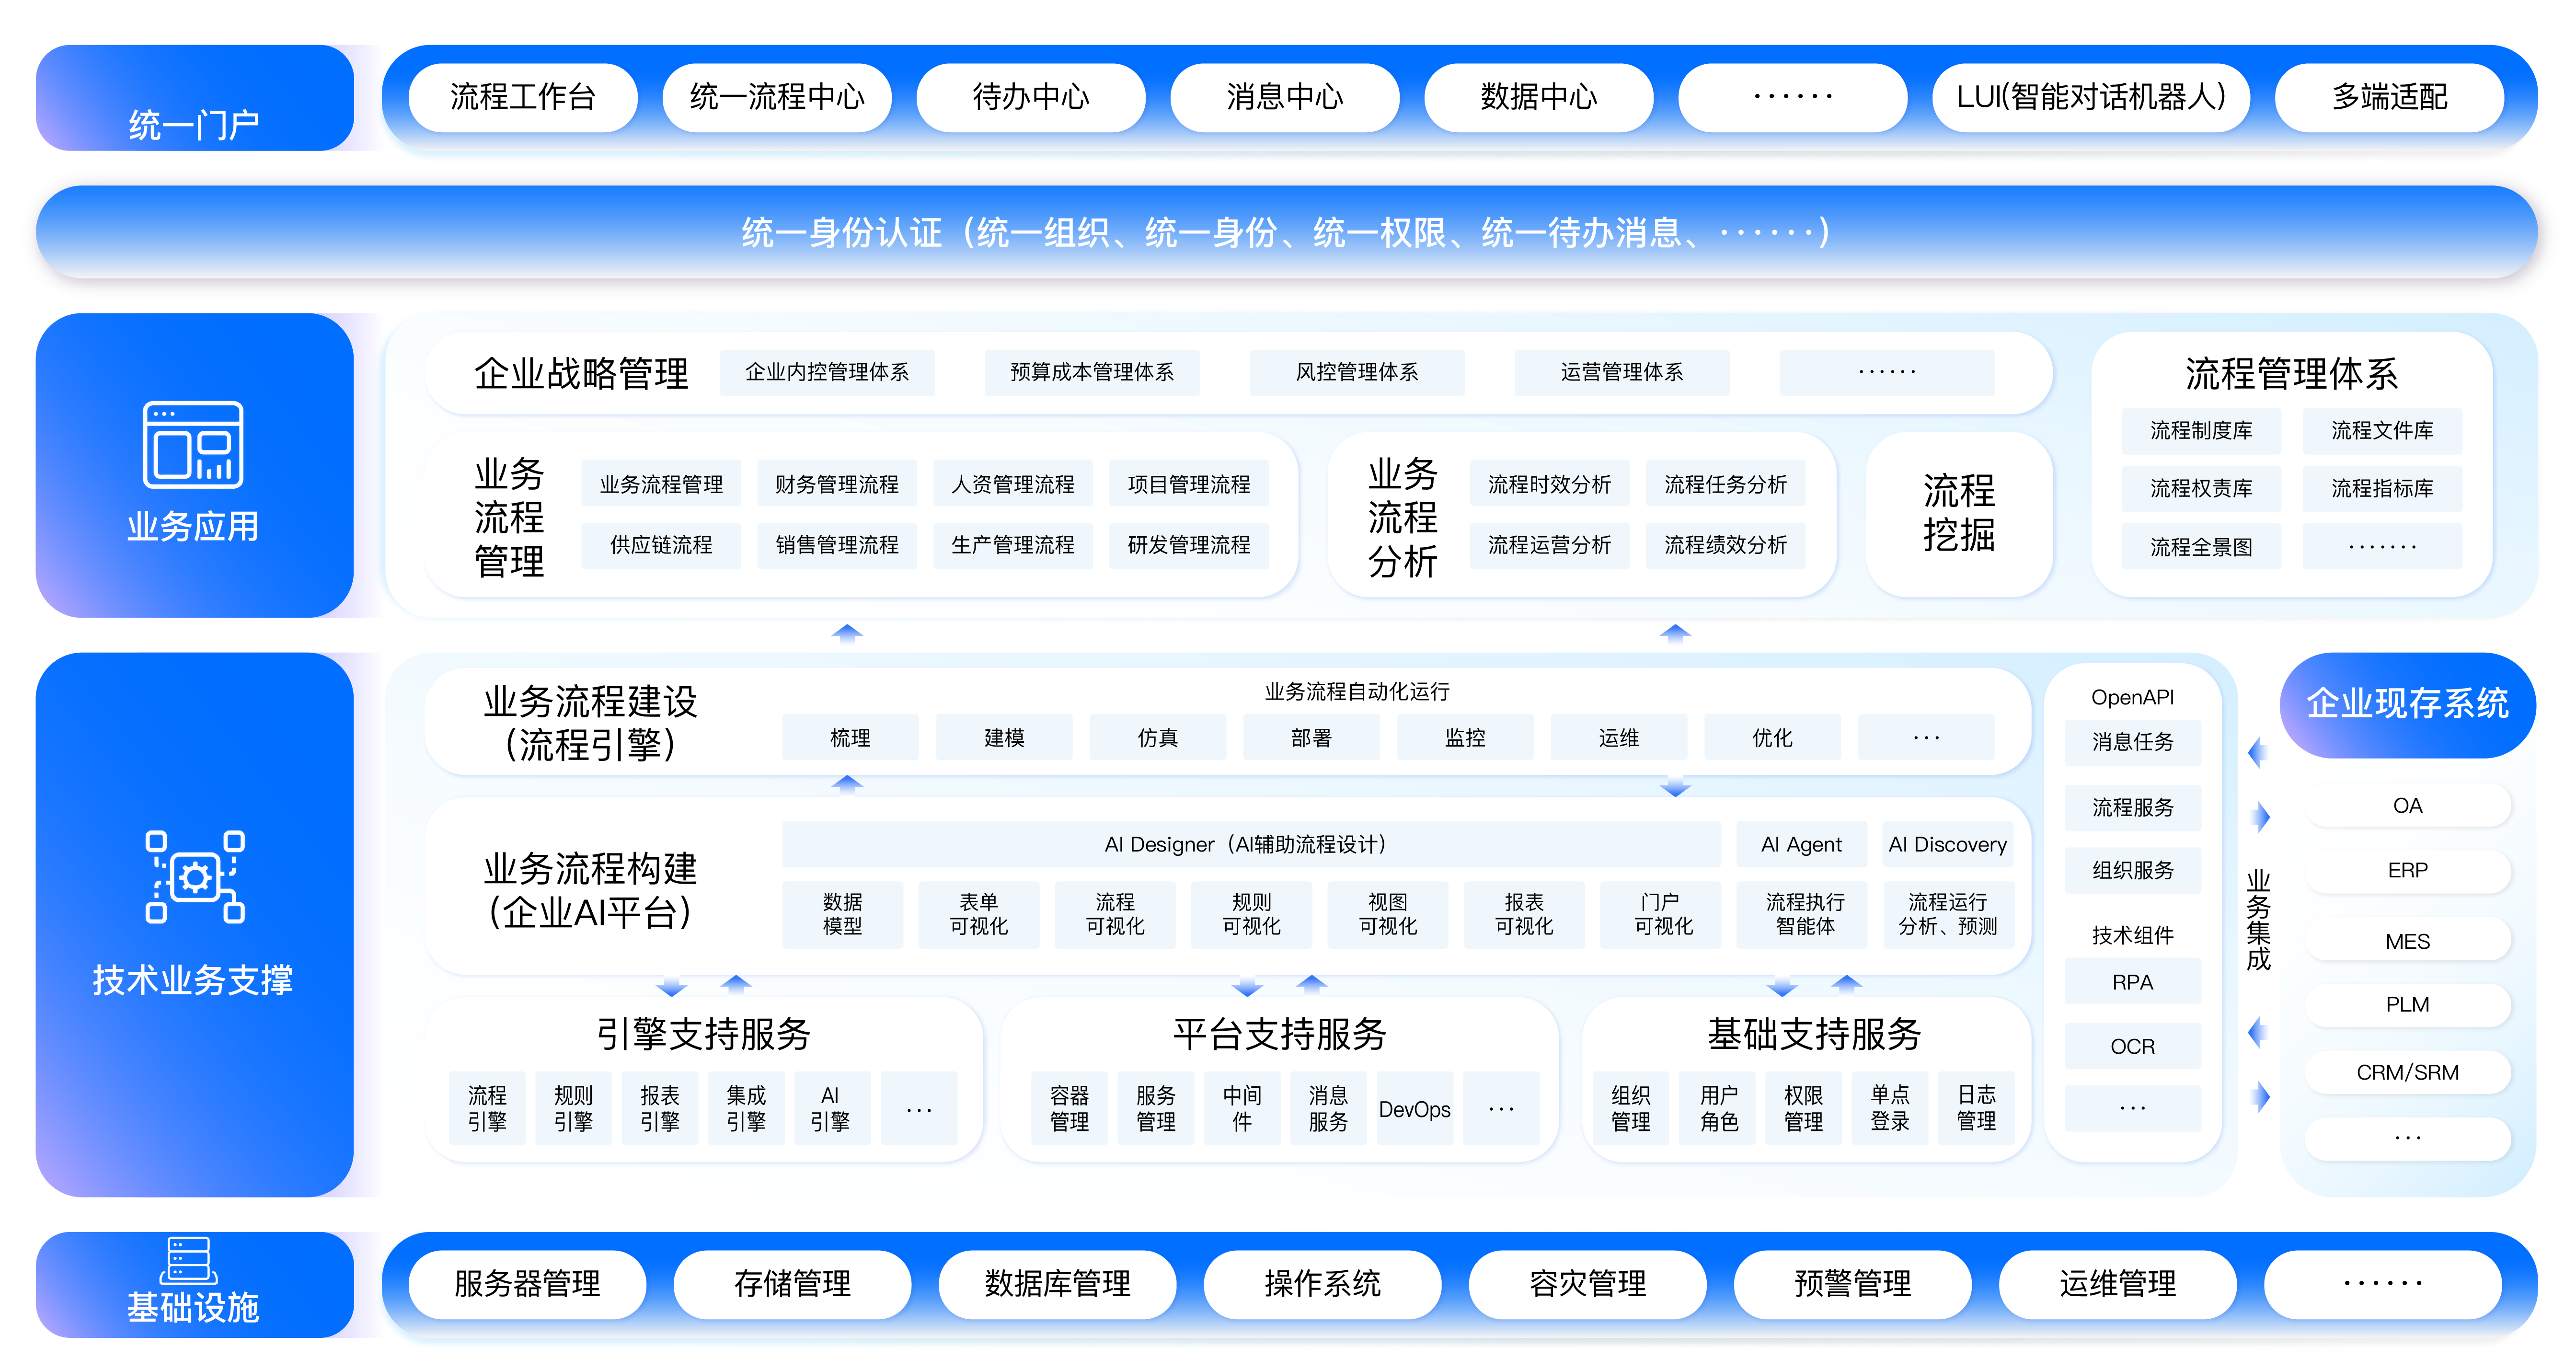The width and height of the screenshot is (2576, 1370).
Task: Select 流程指标库
Action: [2383, 489]
